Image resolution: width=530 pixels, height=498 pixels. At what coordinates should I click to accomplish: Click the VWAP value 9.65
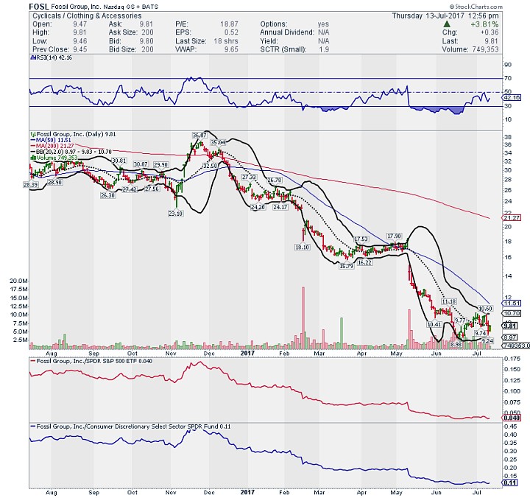tap(231, 49)
